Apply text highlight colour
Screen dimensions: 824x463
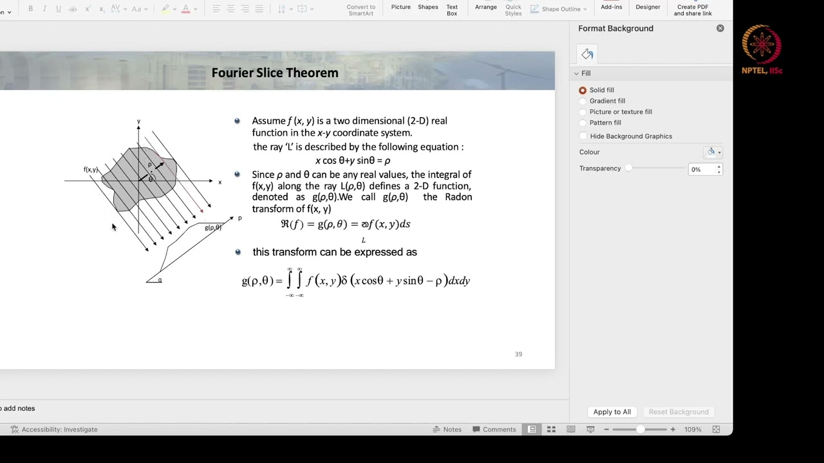click(x=165, y=9)
